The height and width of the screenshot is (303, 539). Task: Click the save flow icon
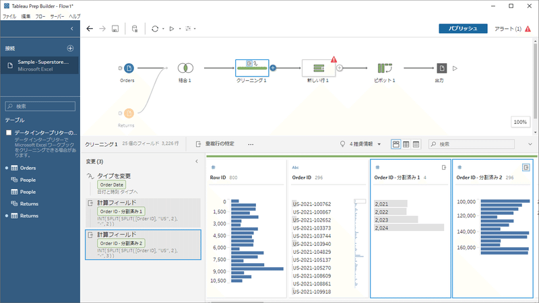115,29
